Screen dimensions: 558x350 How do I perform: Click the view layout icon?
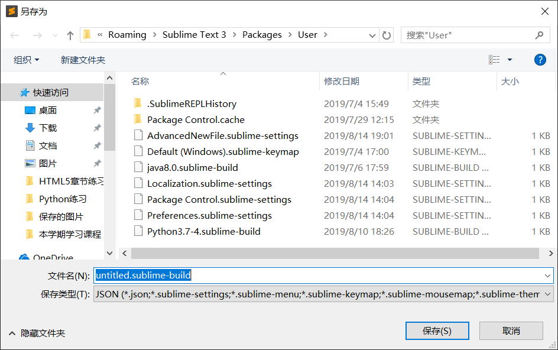[x=494, y=60]
